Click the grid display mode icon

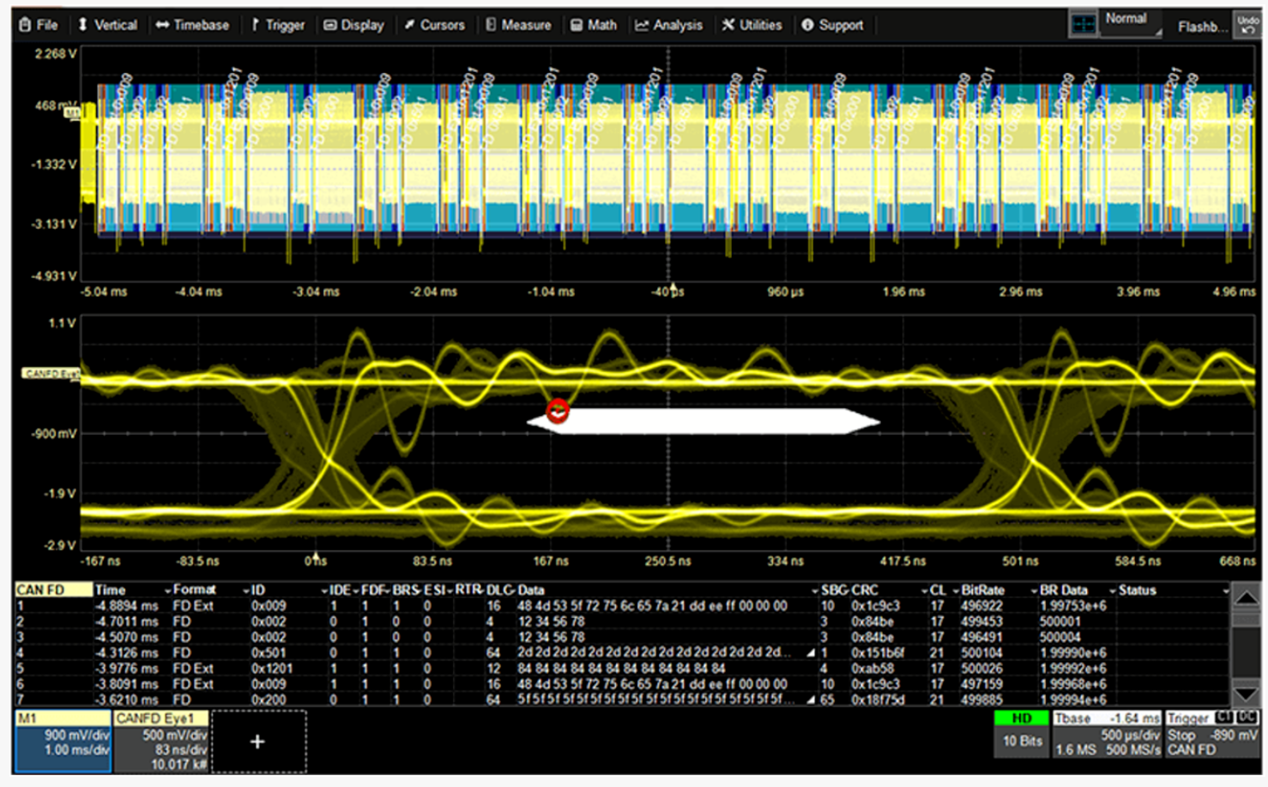(x=1083, y=25)
